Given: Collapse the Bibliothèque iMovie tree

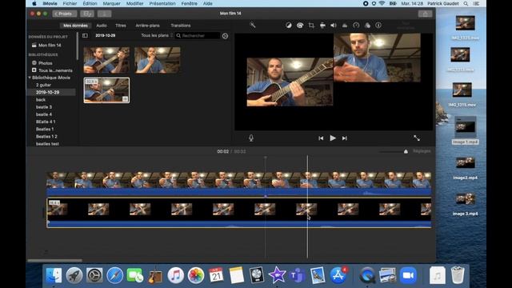Looking at the screenshot, I should tap(30, 78).
